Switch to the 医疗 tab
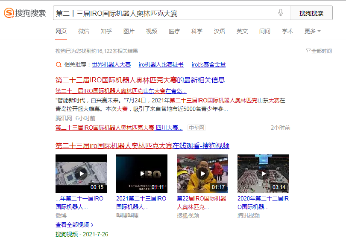The image size is (346, 244). pos(174,31)
